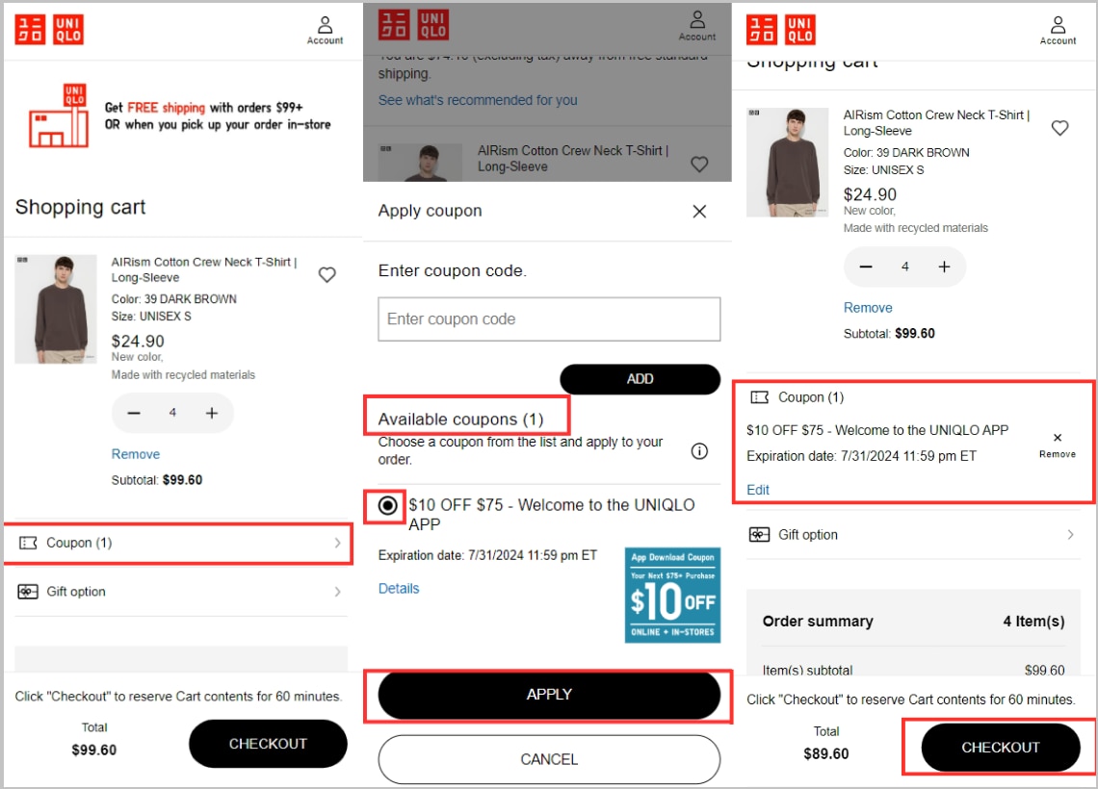The width and height of the screenshot is (1098, 789).
Task: Click Gift option icon in right screen
Action: pos(758,535)
